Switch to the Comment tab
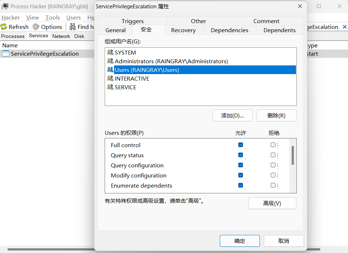 point(266,21)
